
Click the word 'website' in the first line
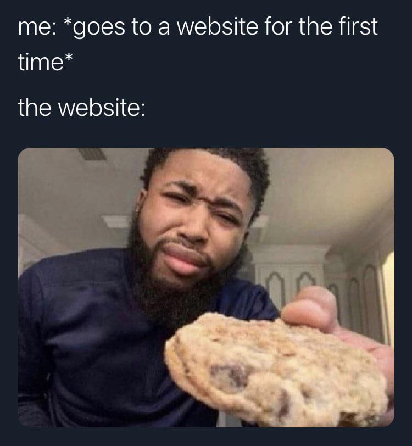pos(218,26)
